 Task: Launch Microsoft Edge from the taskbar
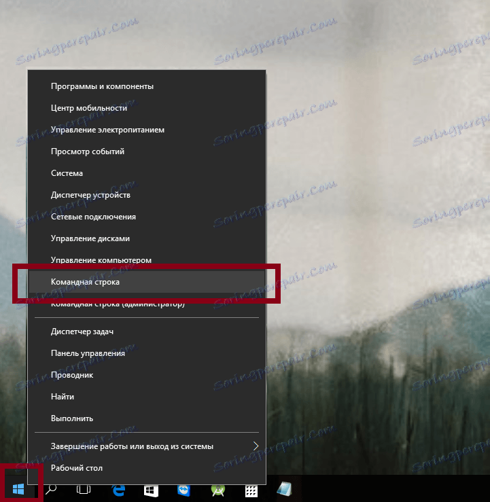click(x=118, y=490)
